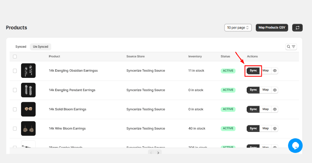Tick the 14k Solid Bloom Earrings checkbox
Viewport: 312px width, 163px height.
15,109
